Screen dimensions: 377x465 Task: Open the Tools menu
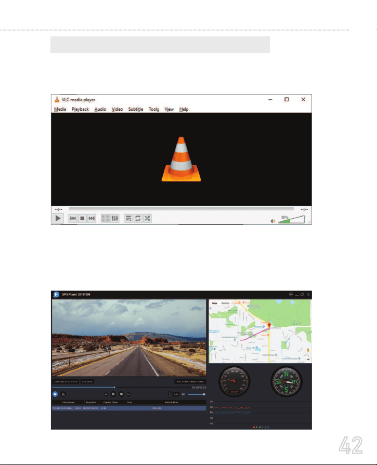(154, 109)
